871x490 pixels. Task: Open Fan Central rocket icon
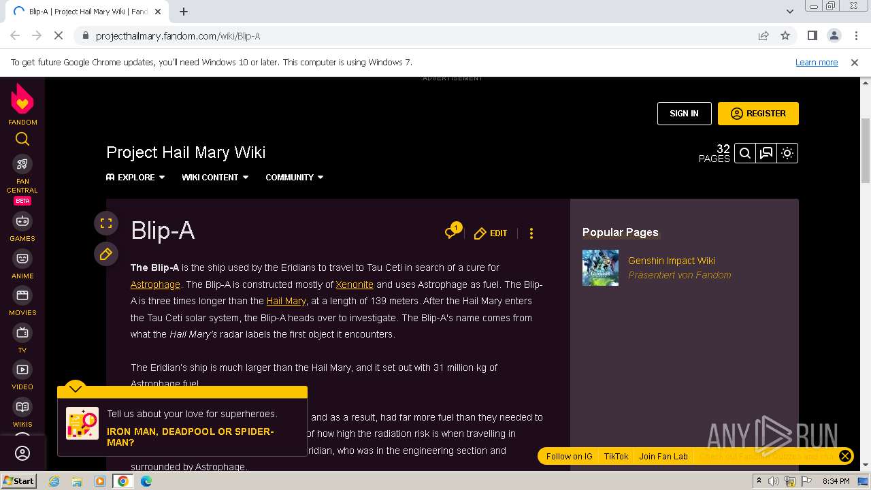tap(22, 164)
